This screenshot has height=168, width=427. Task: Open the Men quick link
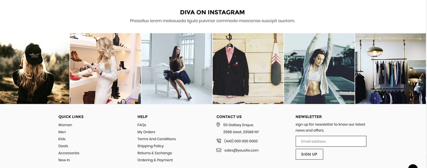[62, 132]
